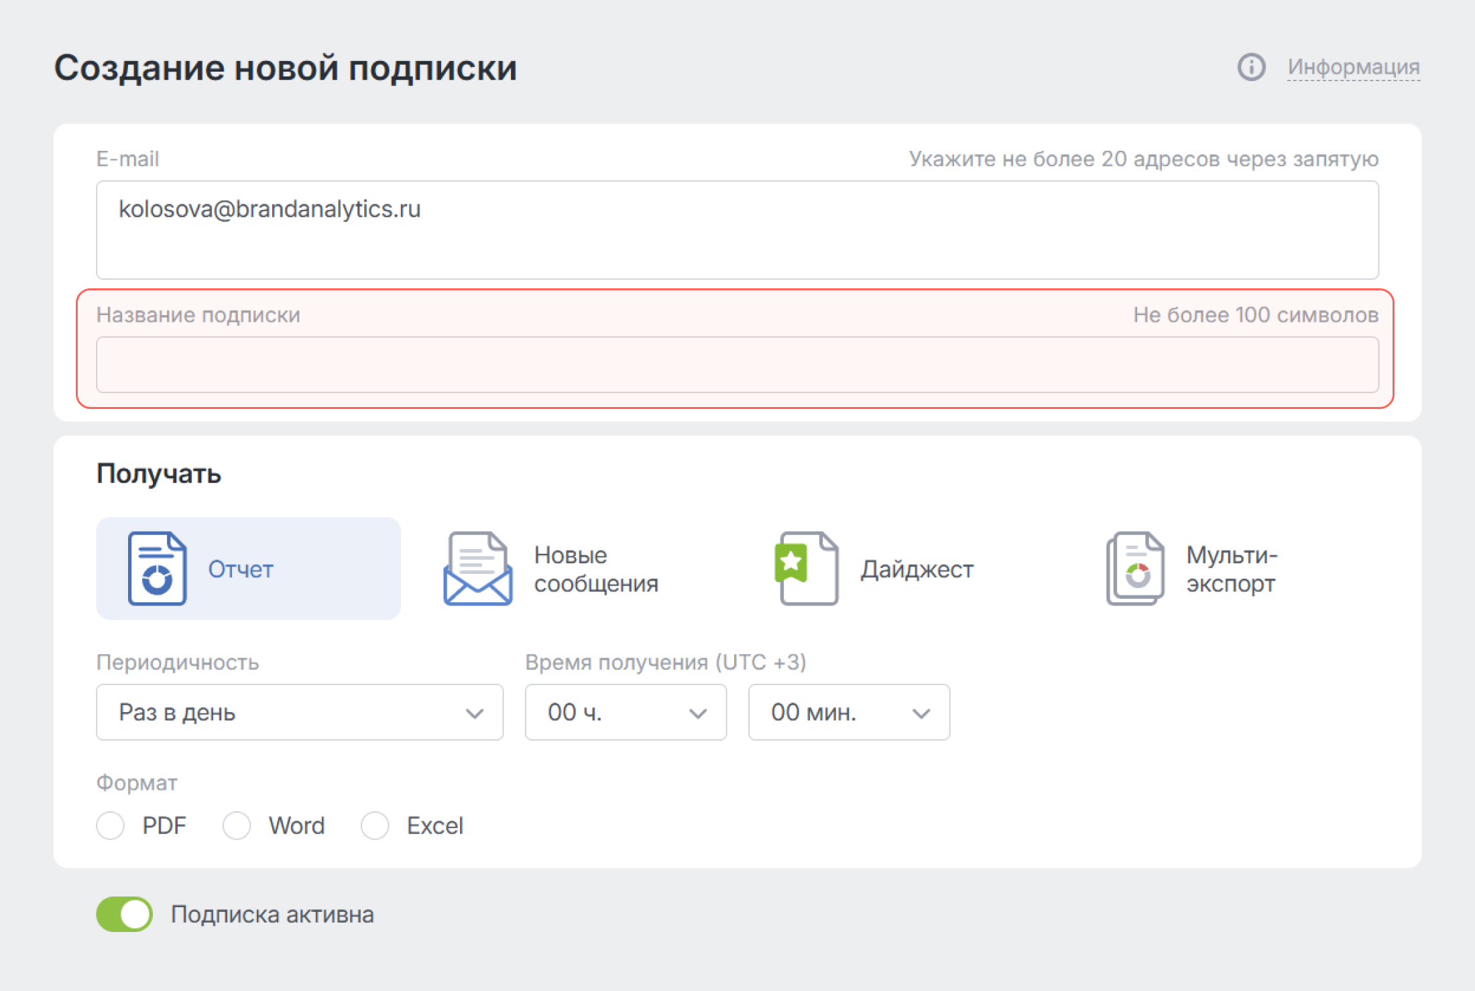This screenshot has height=991, width=1475.
Task: Select Excel format radio button
Action: (375, 825)
